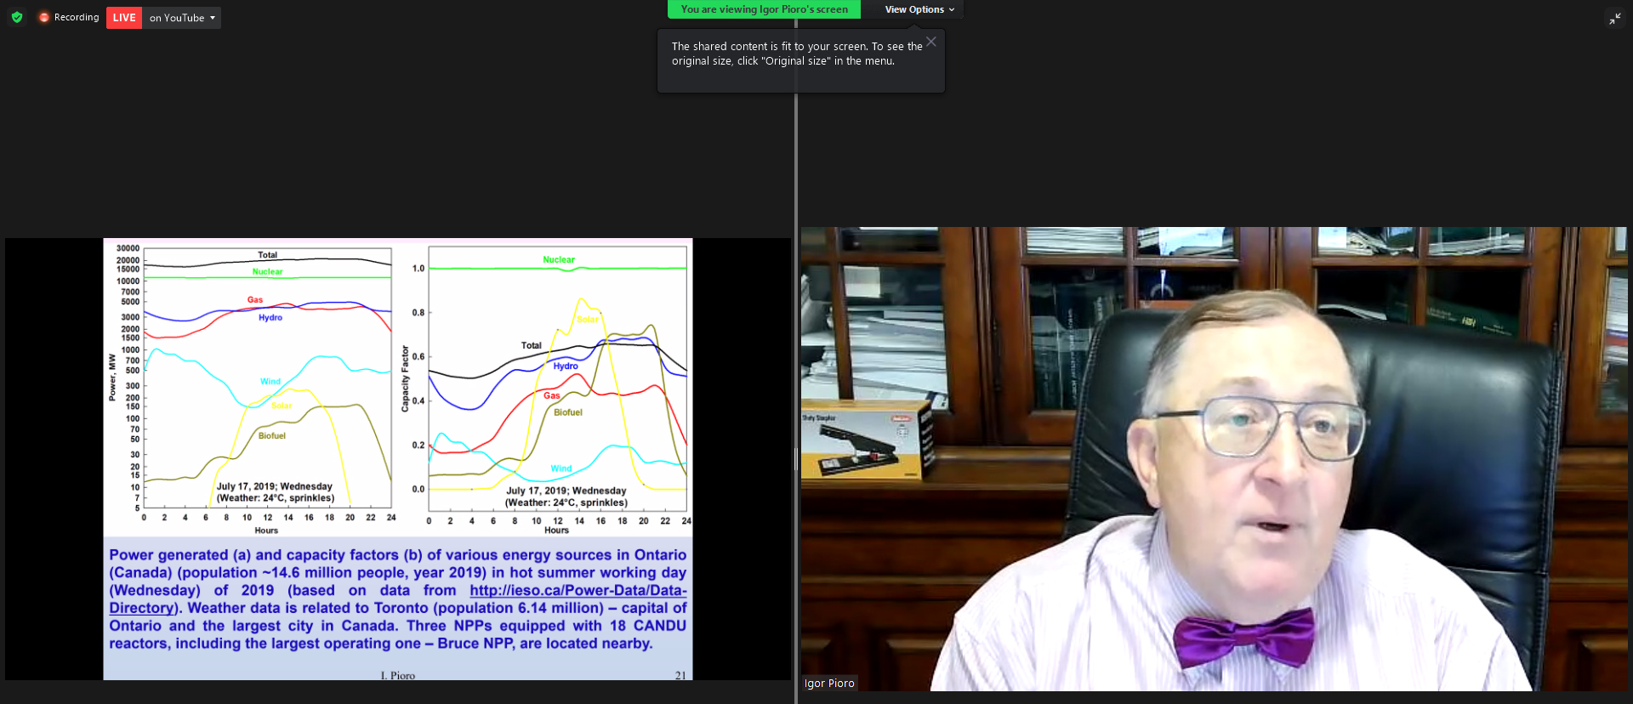Dismiss the shared content tooltip with X
Image resolution: width=1633 pixels, height=704 pixels.
(931, 42)
